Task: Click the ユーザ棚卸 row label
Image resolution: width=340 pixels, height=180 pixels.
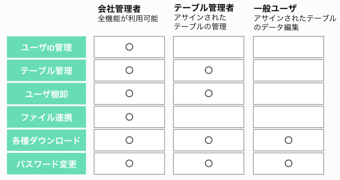Action: click(x=46, y=94)
